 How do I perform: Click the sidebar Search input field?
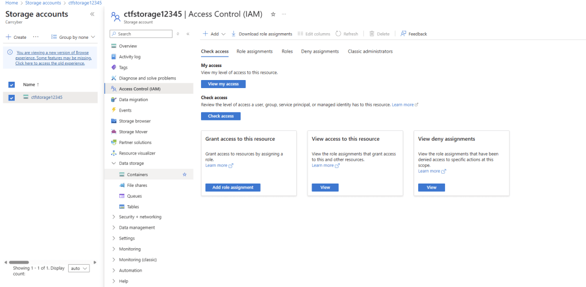143,34
